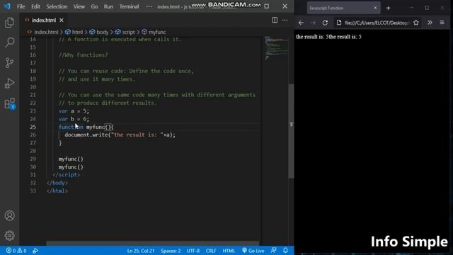
Task: Select the index.html editor tab
Action: (x=43, y=21)
